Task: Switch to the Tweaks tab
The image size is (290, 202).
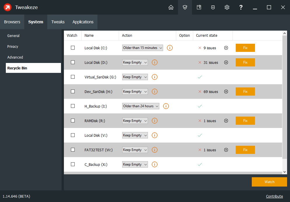Action: tap(58, 22)
